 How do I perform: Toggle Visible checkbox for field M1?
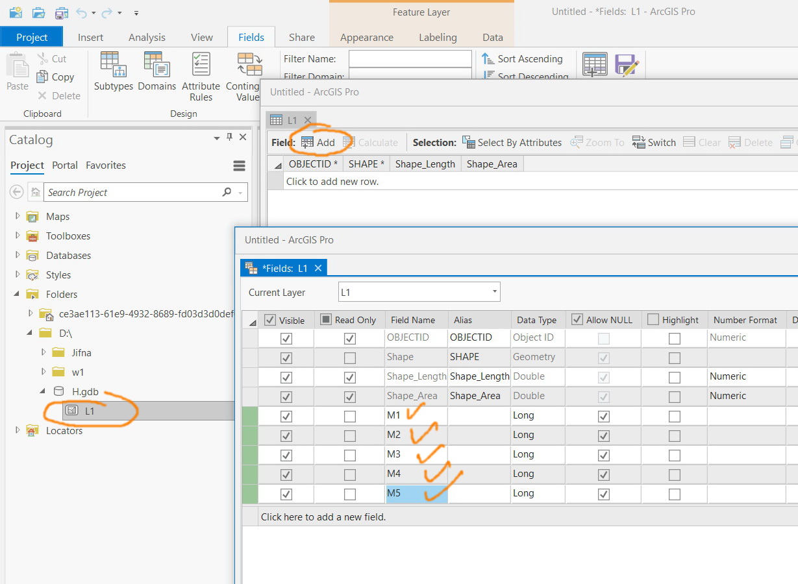286,415
